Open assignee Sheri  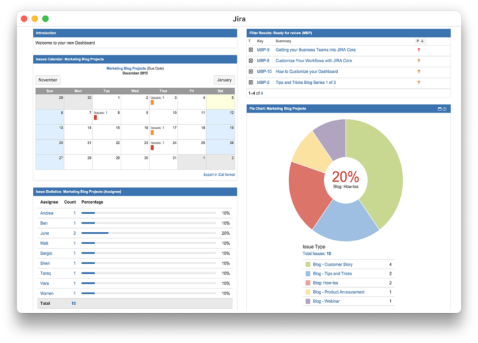45,263
